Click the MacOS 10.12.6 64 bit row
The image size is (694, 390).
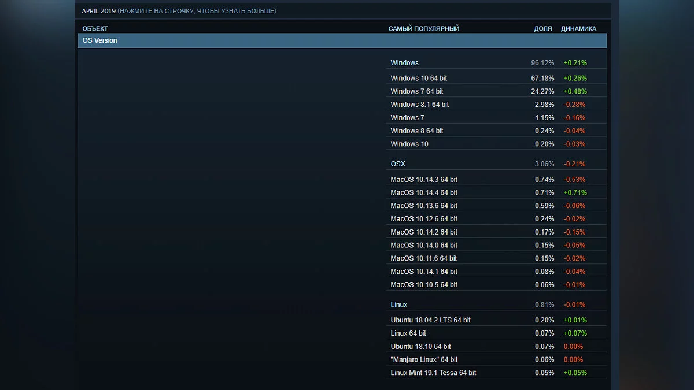[496, 219]
